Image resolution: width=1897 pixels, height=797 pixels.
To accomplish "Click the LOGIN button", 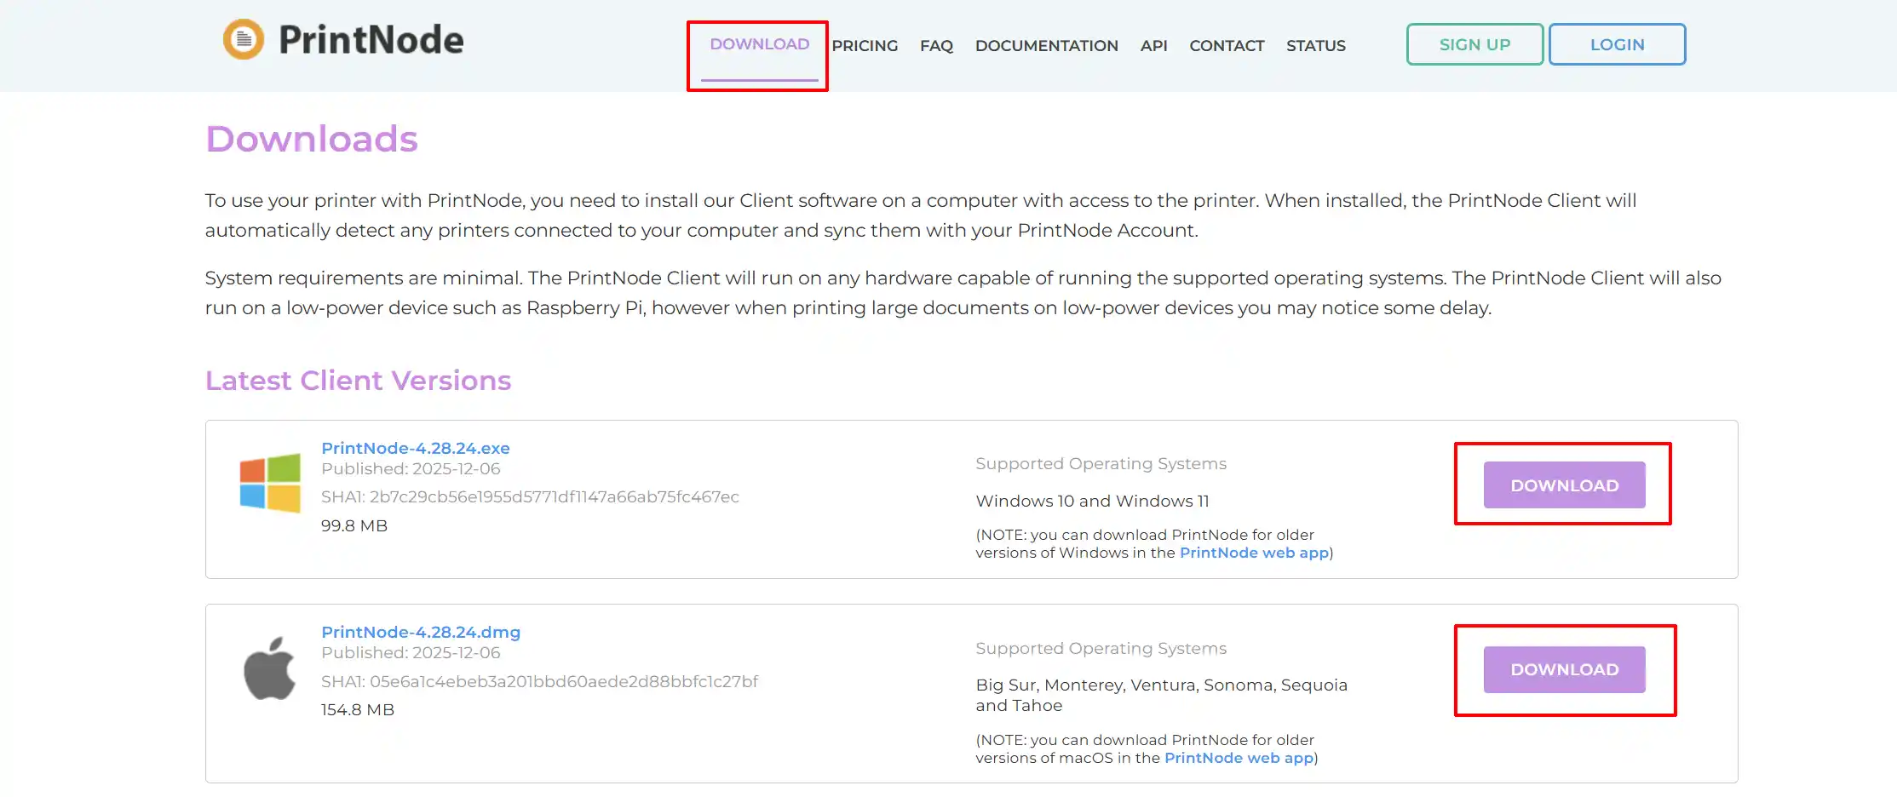I will [1617, 44].
